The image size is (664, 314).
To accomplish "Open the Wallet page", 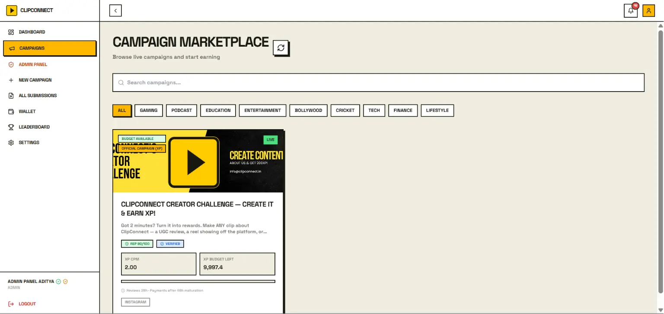I will tap(50, 111).
